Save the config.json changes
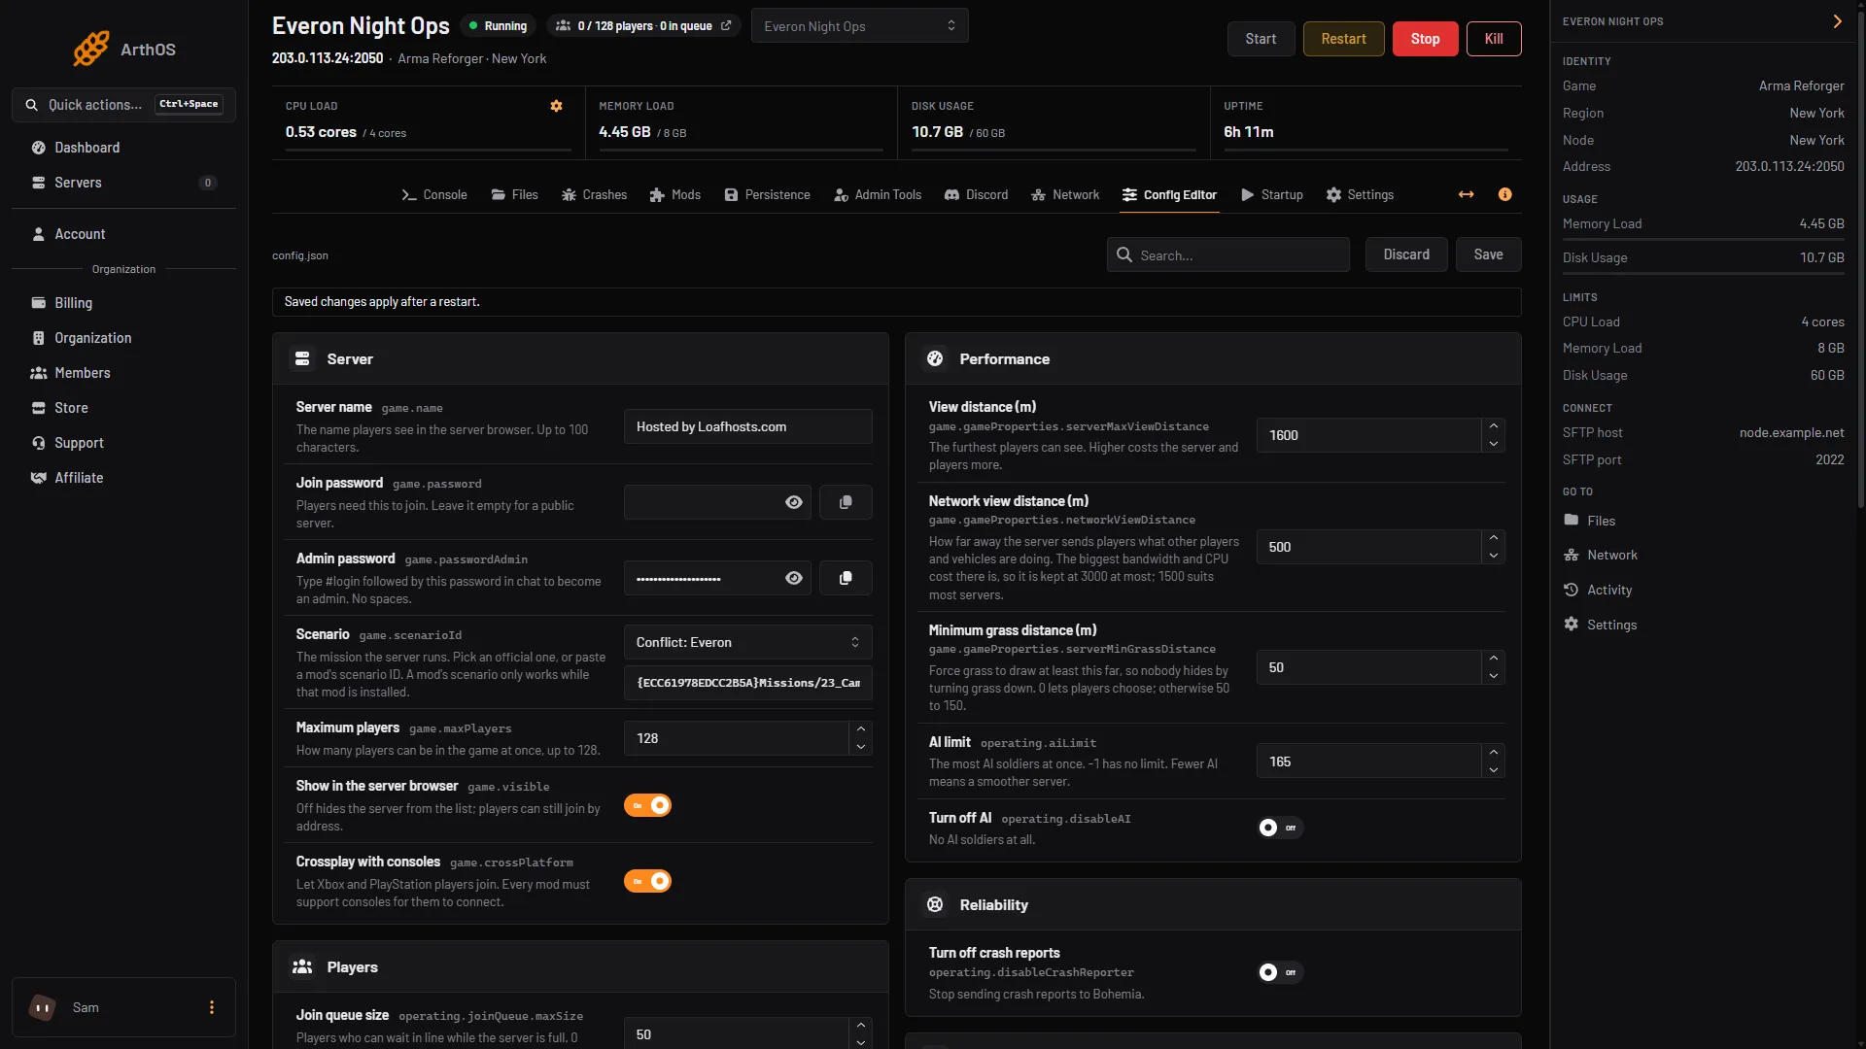The height and width of the screenshot is (1049, 1866). coord(1488,254)
